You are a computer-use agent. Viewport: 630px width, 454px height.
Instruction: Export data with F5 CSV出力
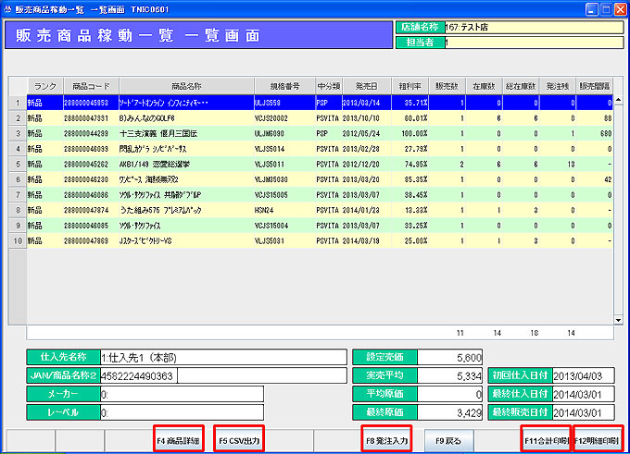[239, 440]
